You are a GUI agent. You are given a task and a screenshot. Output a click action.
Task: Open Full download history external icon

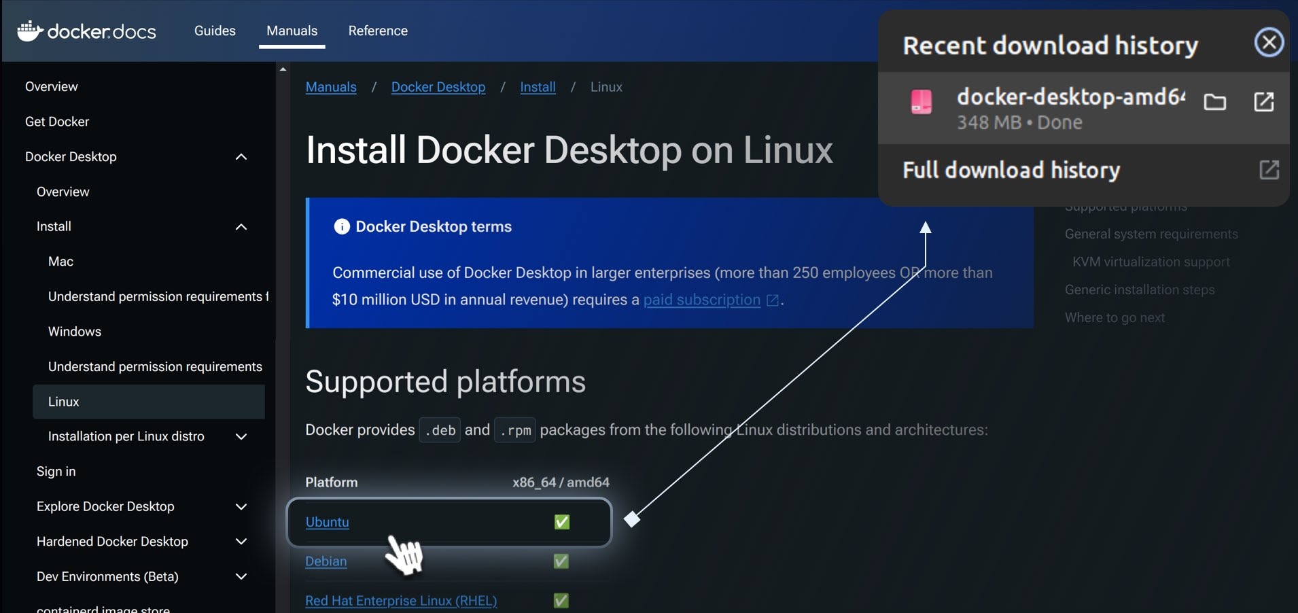(1269, 170)
